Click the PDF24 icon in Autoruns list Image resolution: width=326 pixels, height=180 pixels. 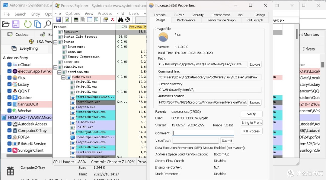coord(15,137)
